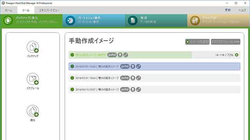Click status dot of in-progress backup row

pos(72,55)
